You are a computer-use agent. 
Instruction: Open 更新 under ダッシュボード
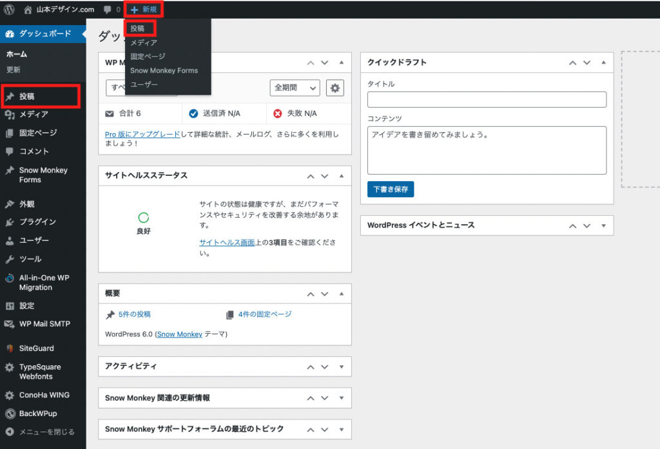click(x=13, y=70)
